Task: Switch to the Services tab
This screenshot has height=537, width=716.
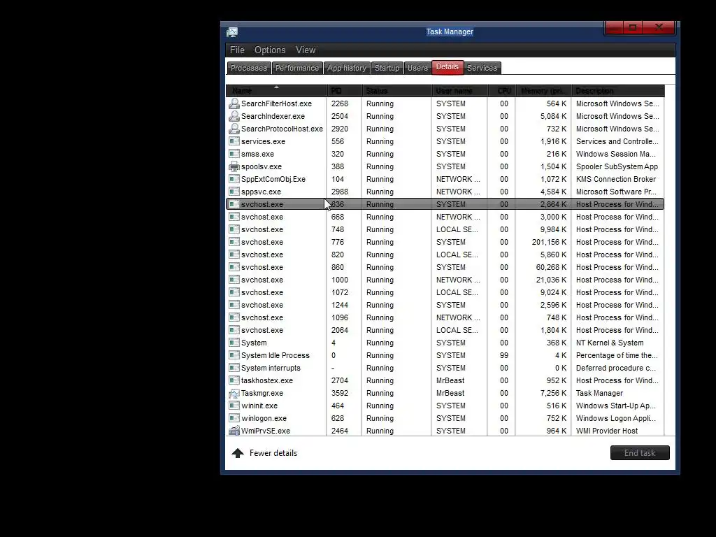Action: [x=482, y=68]
